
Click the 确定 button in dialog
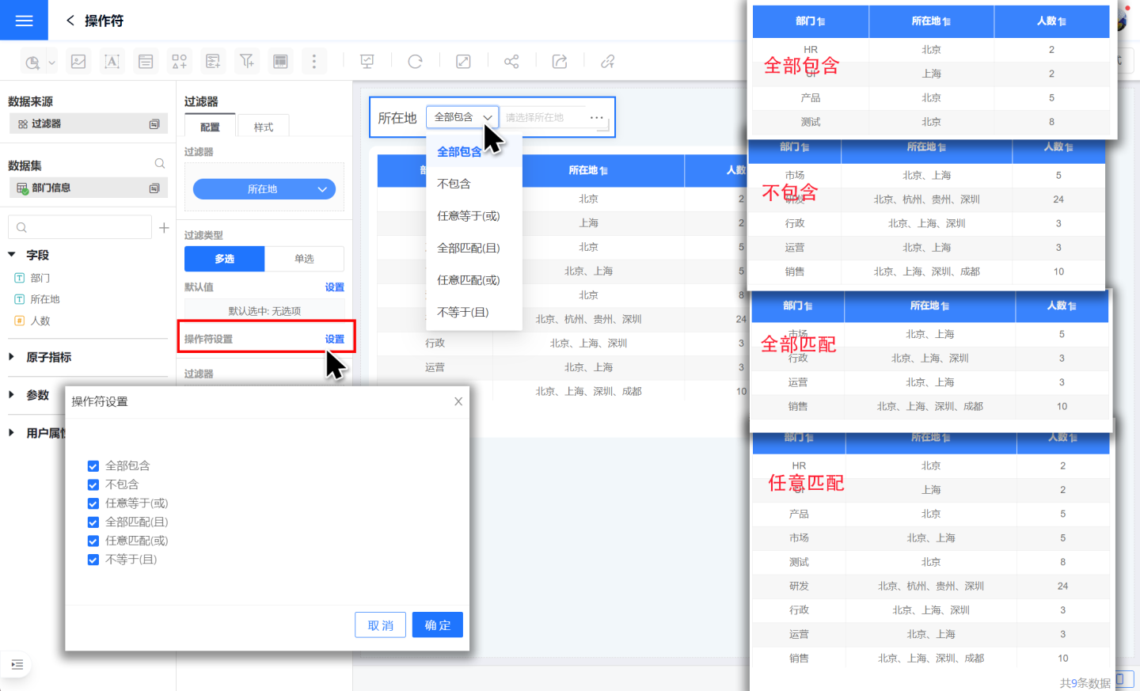click(x=437, y=625)
